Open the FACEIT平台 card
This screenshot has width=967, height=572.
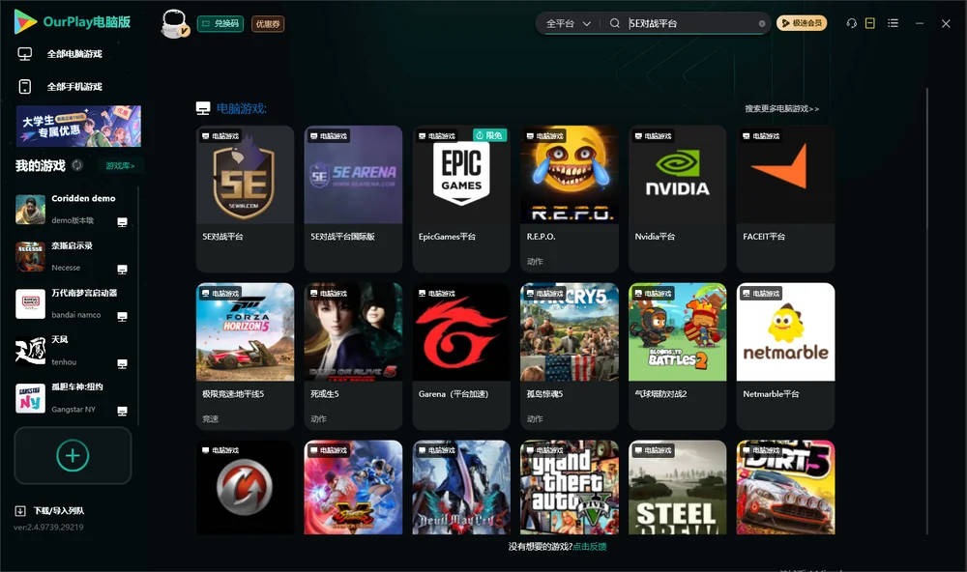point(785,198)
